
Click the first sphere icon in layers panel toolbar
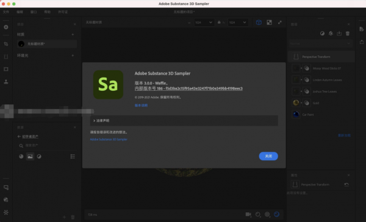pyautogui.click(x=322, y=34)
